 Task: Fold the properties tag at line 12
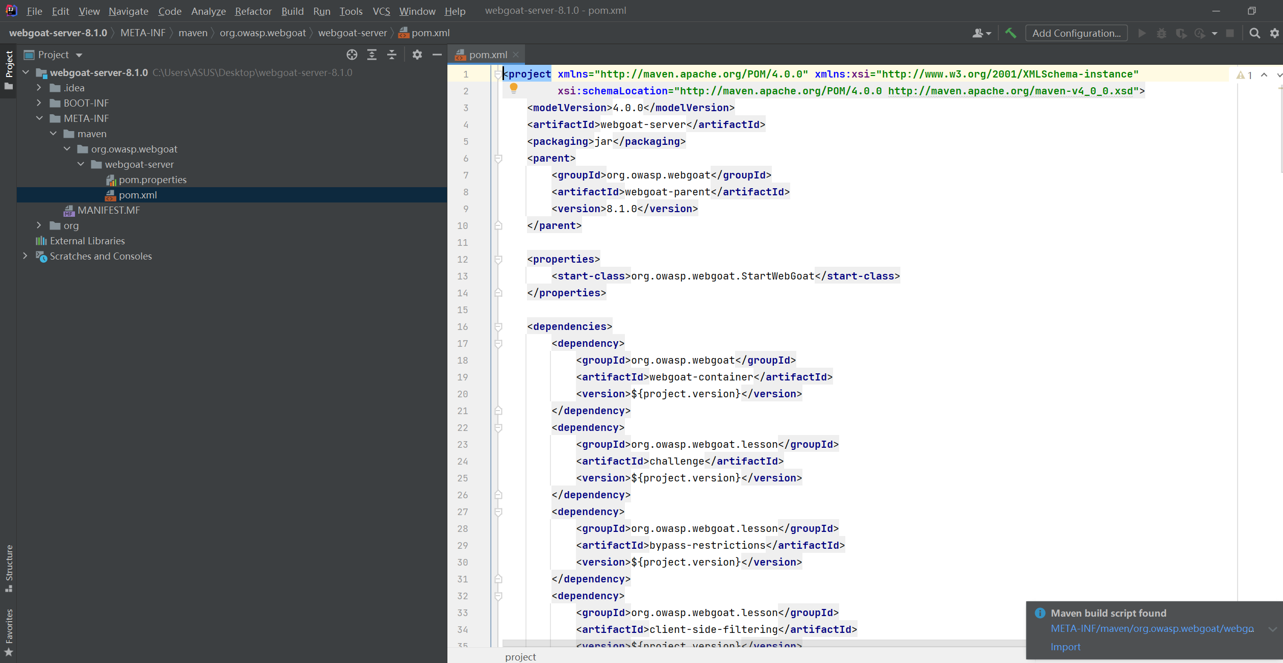498,260
